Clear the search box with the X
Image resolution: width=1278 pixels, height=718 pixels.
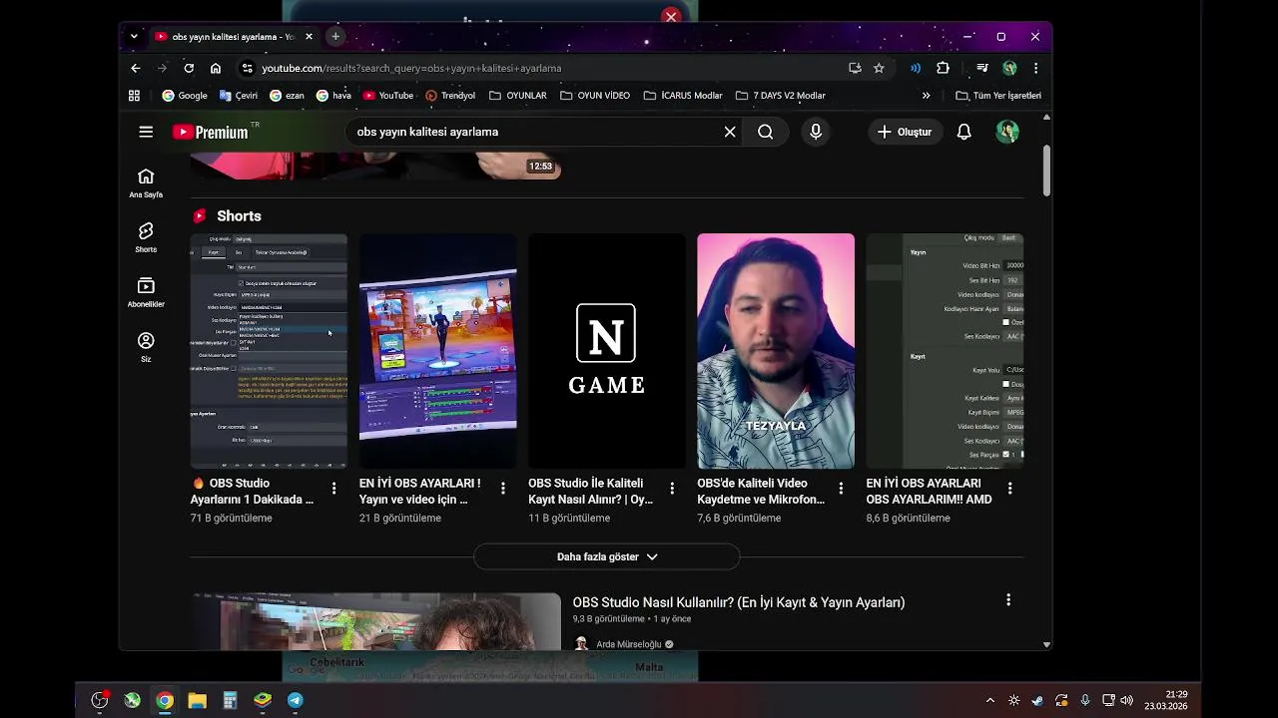[730, 132]
